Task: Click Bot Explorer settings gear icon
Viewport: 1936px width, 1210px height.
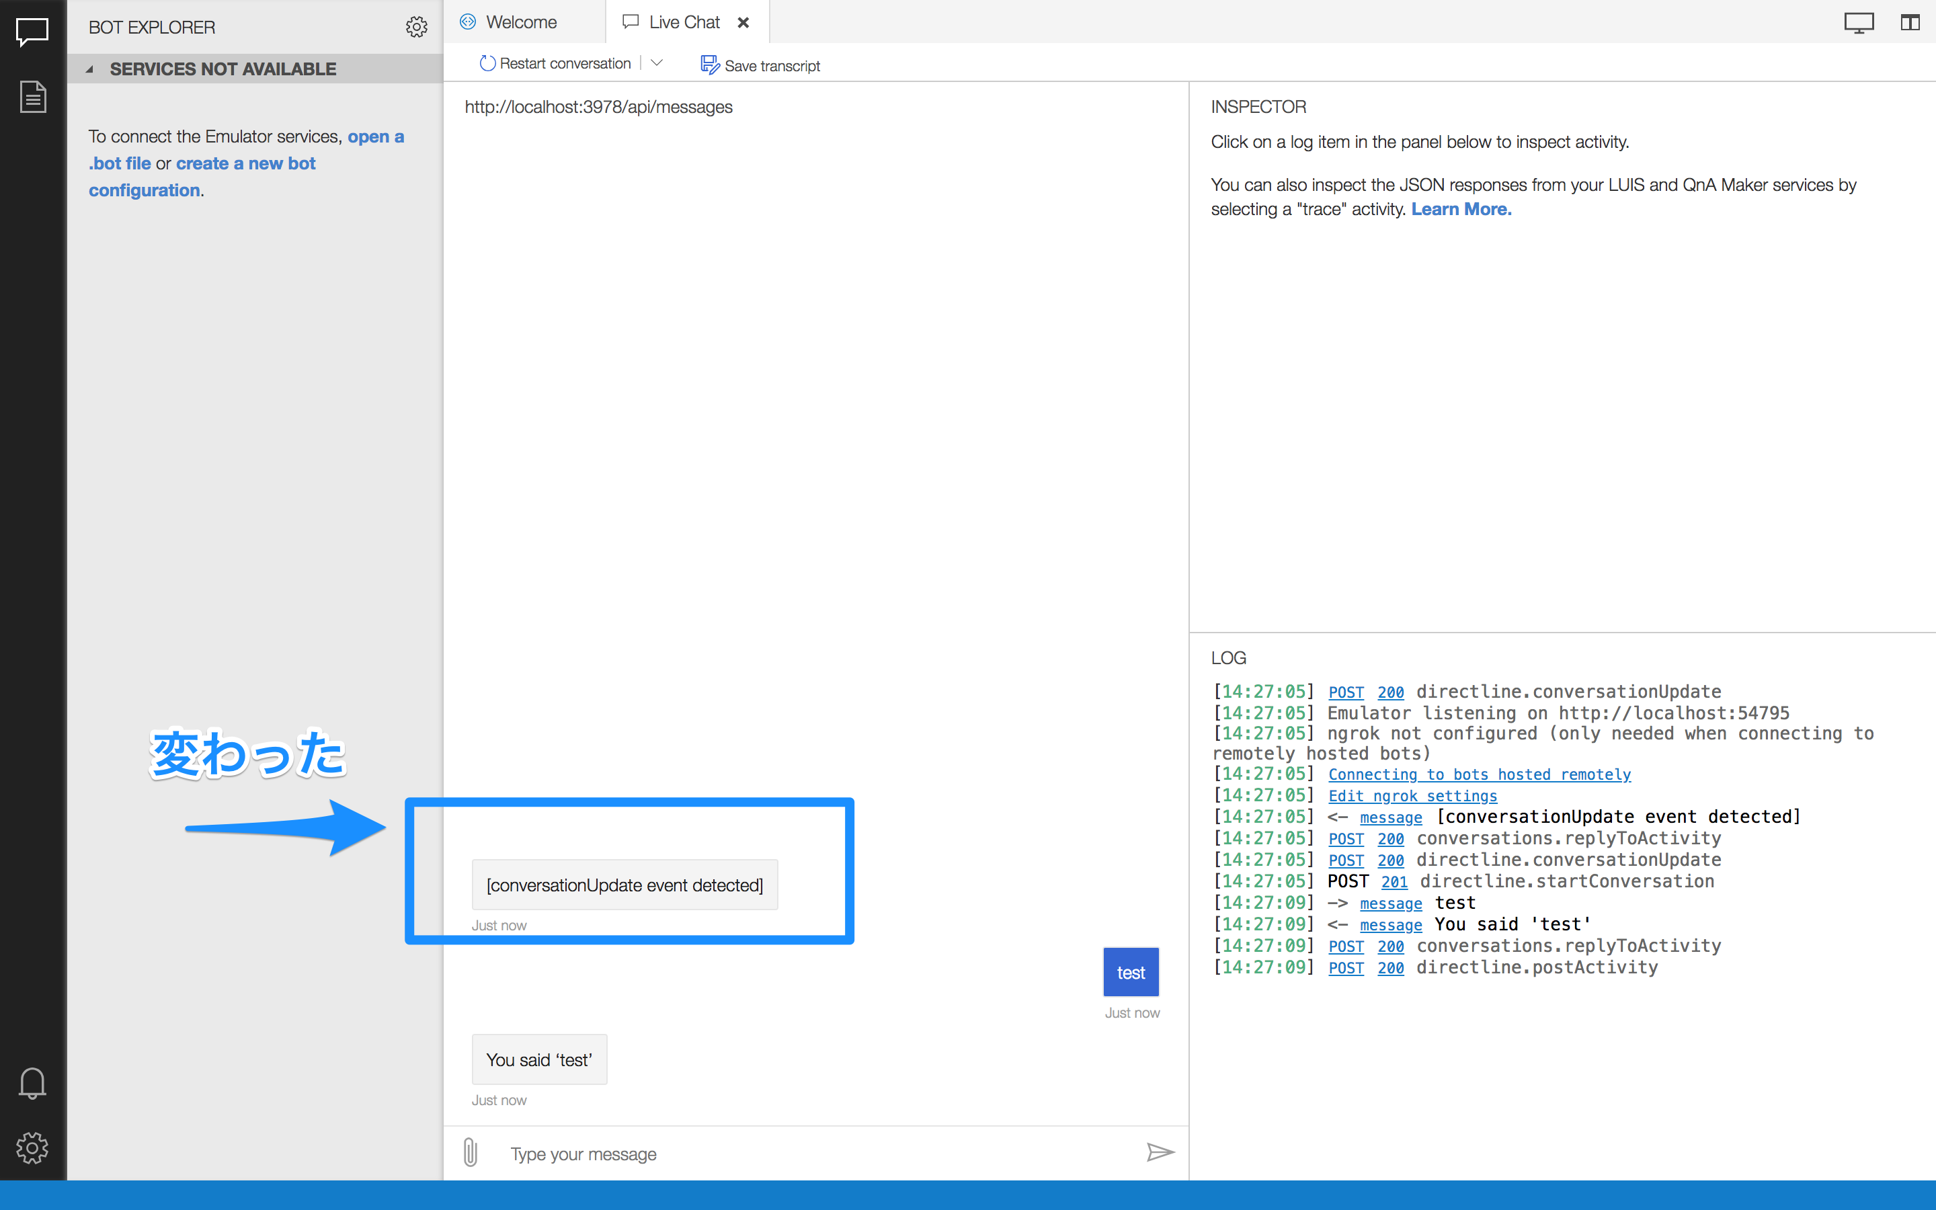Action: tap(416, 27)
